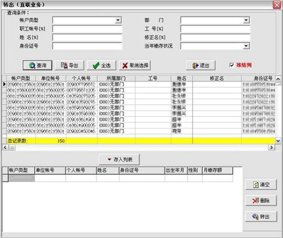Click the 转出 transfer-out button
The width and height of the screenshot is (283, 238).
(x=261, y=216)
